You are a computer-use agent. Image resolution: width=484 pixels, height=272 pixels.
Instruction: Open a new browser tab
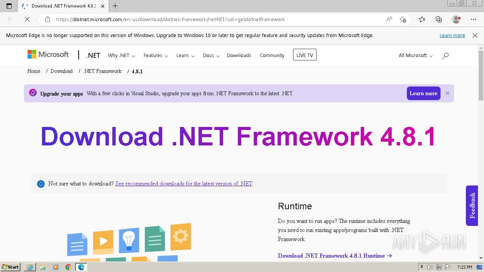(115, 6)
